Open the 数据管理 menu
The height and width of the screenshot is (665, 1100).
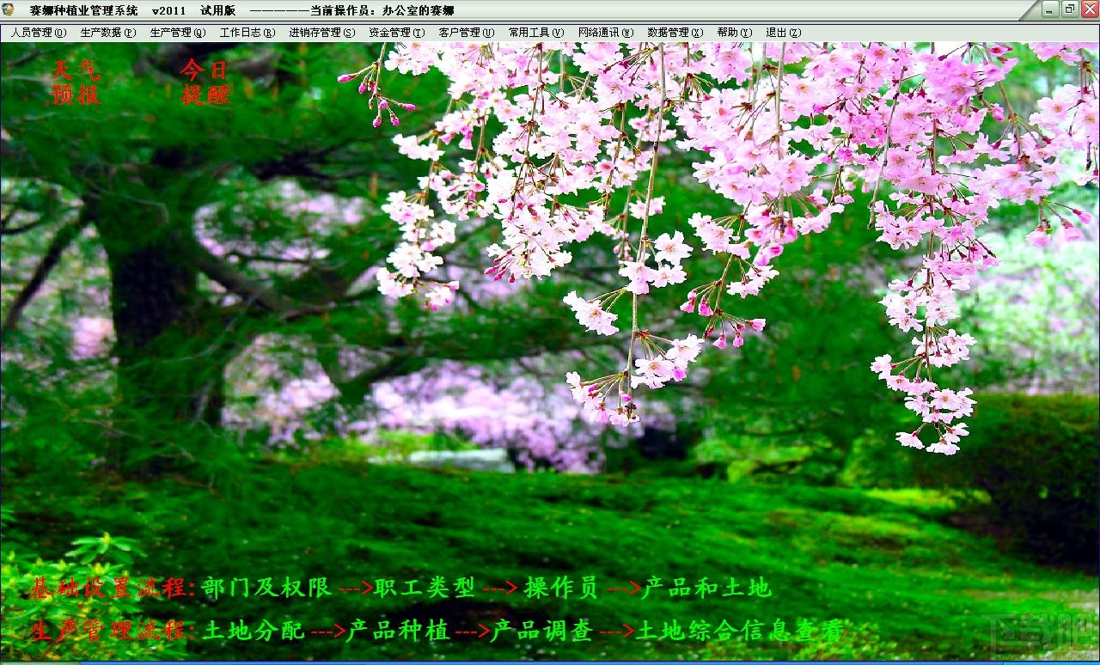[x=675, y=33]
